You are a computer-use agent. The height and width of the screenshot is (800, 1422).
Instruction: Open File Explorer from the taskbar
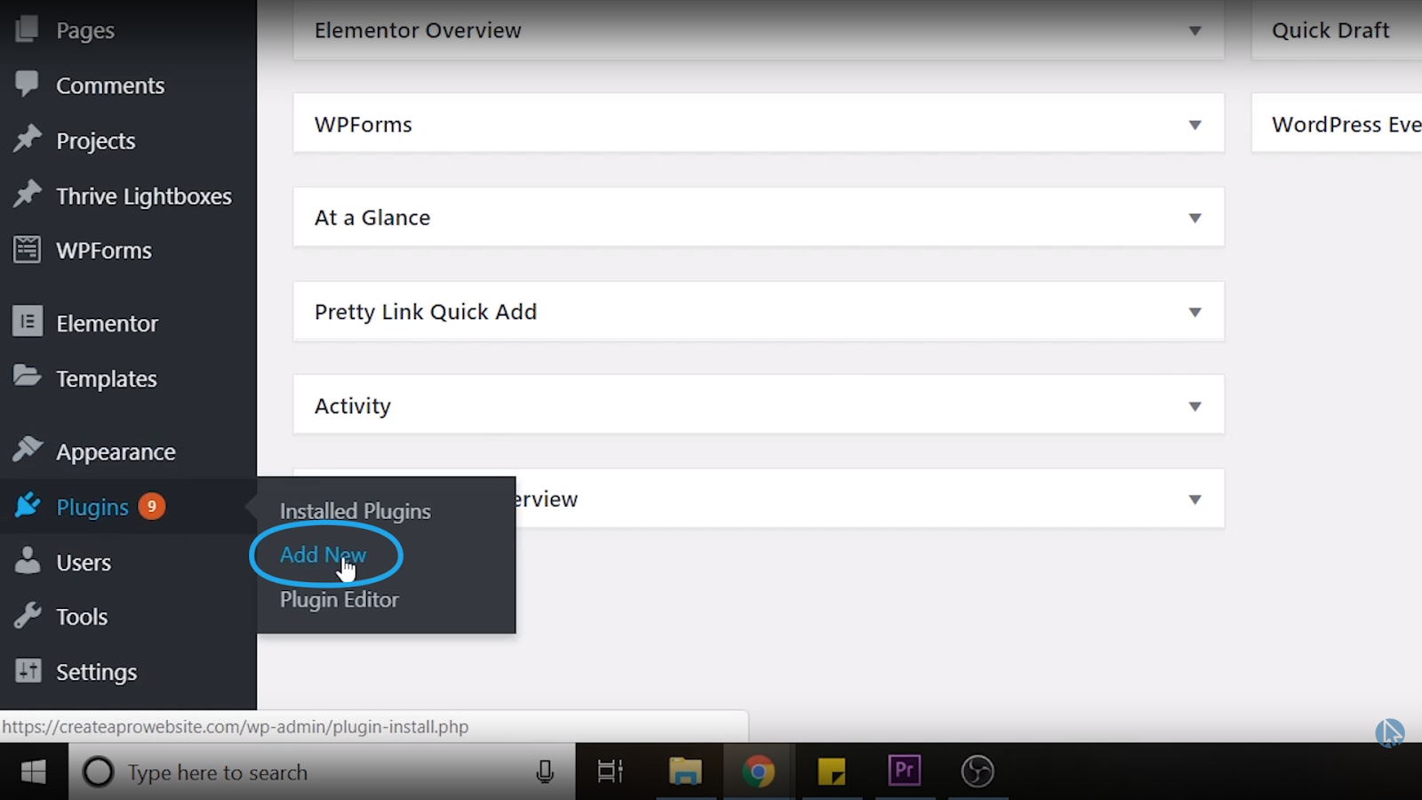[x=685, y=772]
